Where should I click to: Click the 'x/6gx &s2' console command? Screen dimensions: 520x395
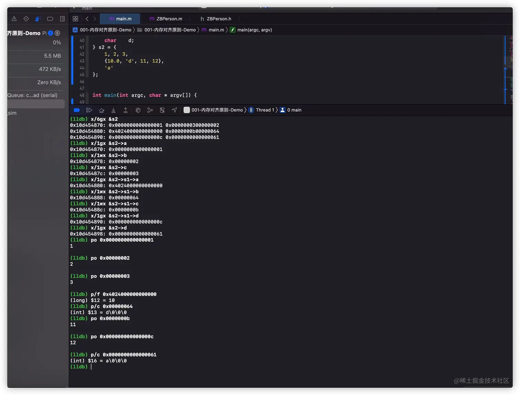(x=104, y=119)
